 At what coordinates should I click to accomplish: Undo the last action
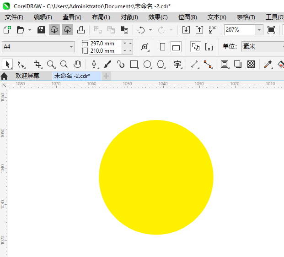pos(141,30)
